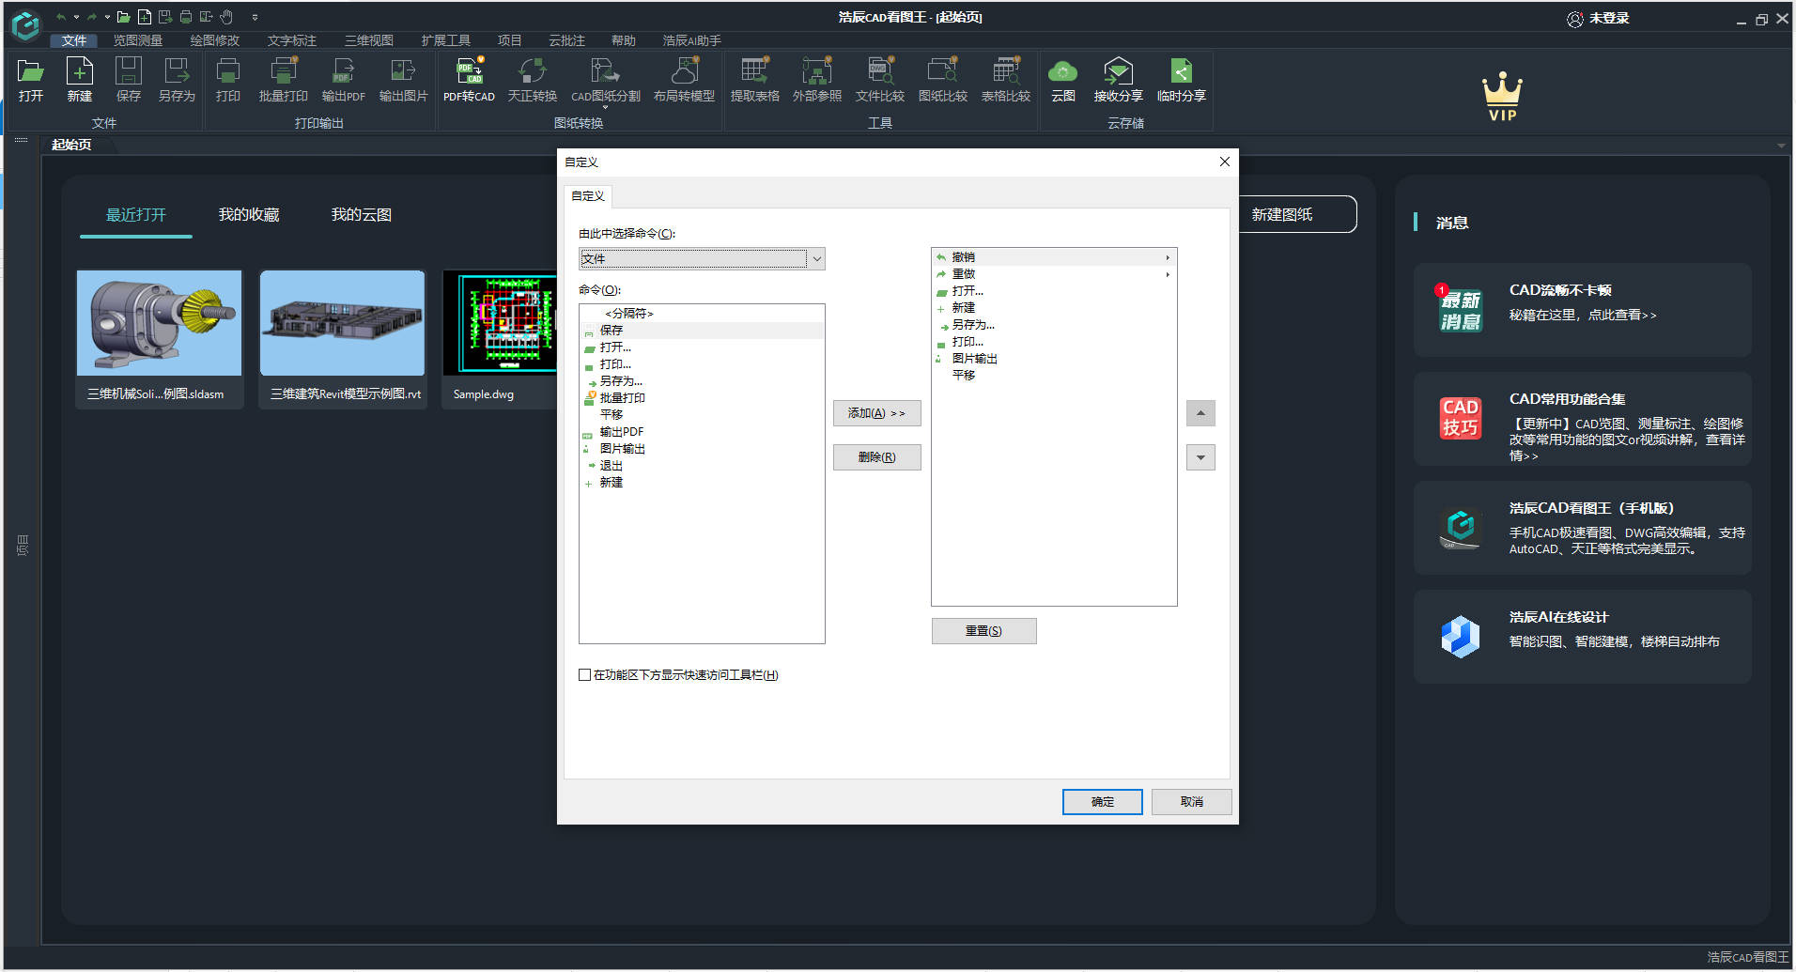Click the VIP crown icon
The image size is (1796, 972).
1502,96
